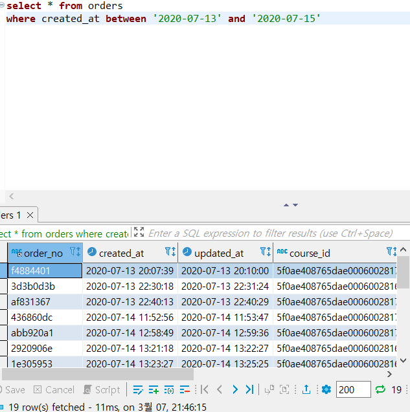Click the filter icon on the updated_at column
410x412 pixels.
266,252
